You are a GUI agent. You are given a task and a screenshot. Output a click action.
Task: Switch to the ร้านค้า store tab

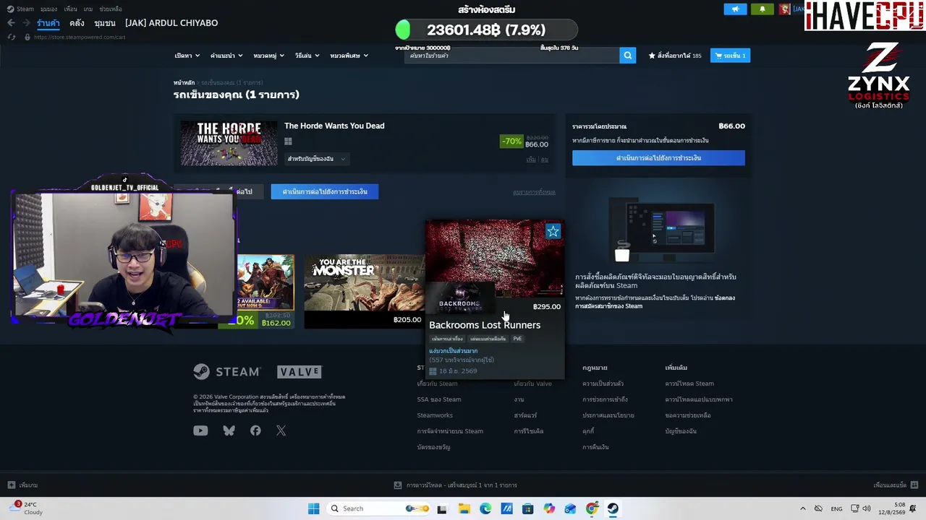(48, 23)
